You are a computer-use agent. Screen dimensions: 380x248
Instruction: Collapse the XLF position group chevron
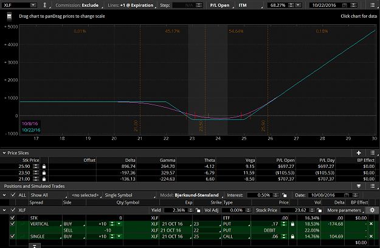click(x=4, y=210)
